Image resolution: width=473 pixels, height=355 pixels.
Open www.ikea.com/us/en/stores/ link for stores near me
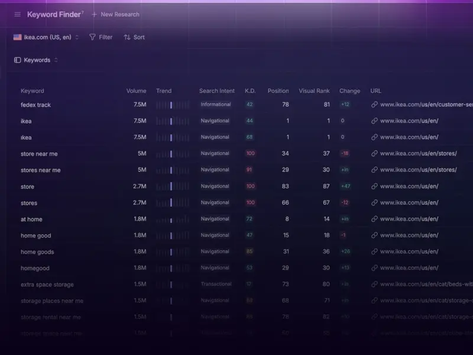(419, 170)
